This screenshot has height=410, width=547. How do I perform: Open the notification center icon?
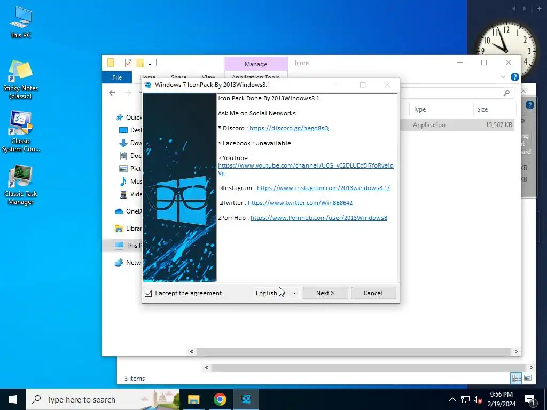pyautogui.click(x=530, y=399)
